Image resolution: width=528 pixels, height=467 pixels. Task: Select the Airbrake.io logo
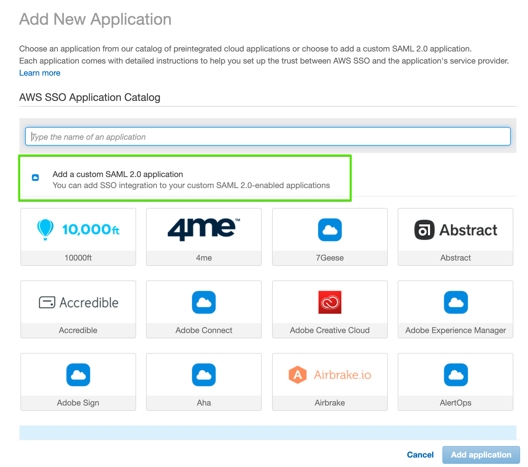point(330,375)
